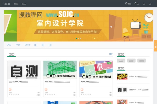Click the mobile phone icon in the header
This screenshot has height=104, width=157.
126,3
